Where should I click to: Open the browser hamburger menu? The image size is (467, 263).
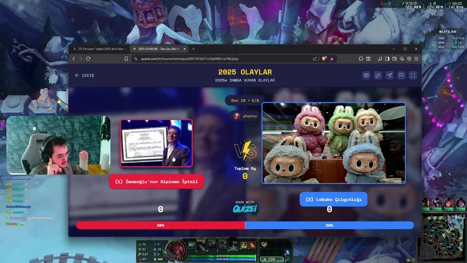pyautogui.click(x=416, y=59)
